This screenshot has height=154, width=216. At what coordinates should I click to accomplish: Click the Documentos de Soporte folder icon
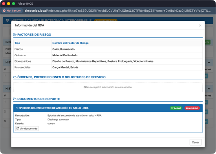(x=15, y=99)
